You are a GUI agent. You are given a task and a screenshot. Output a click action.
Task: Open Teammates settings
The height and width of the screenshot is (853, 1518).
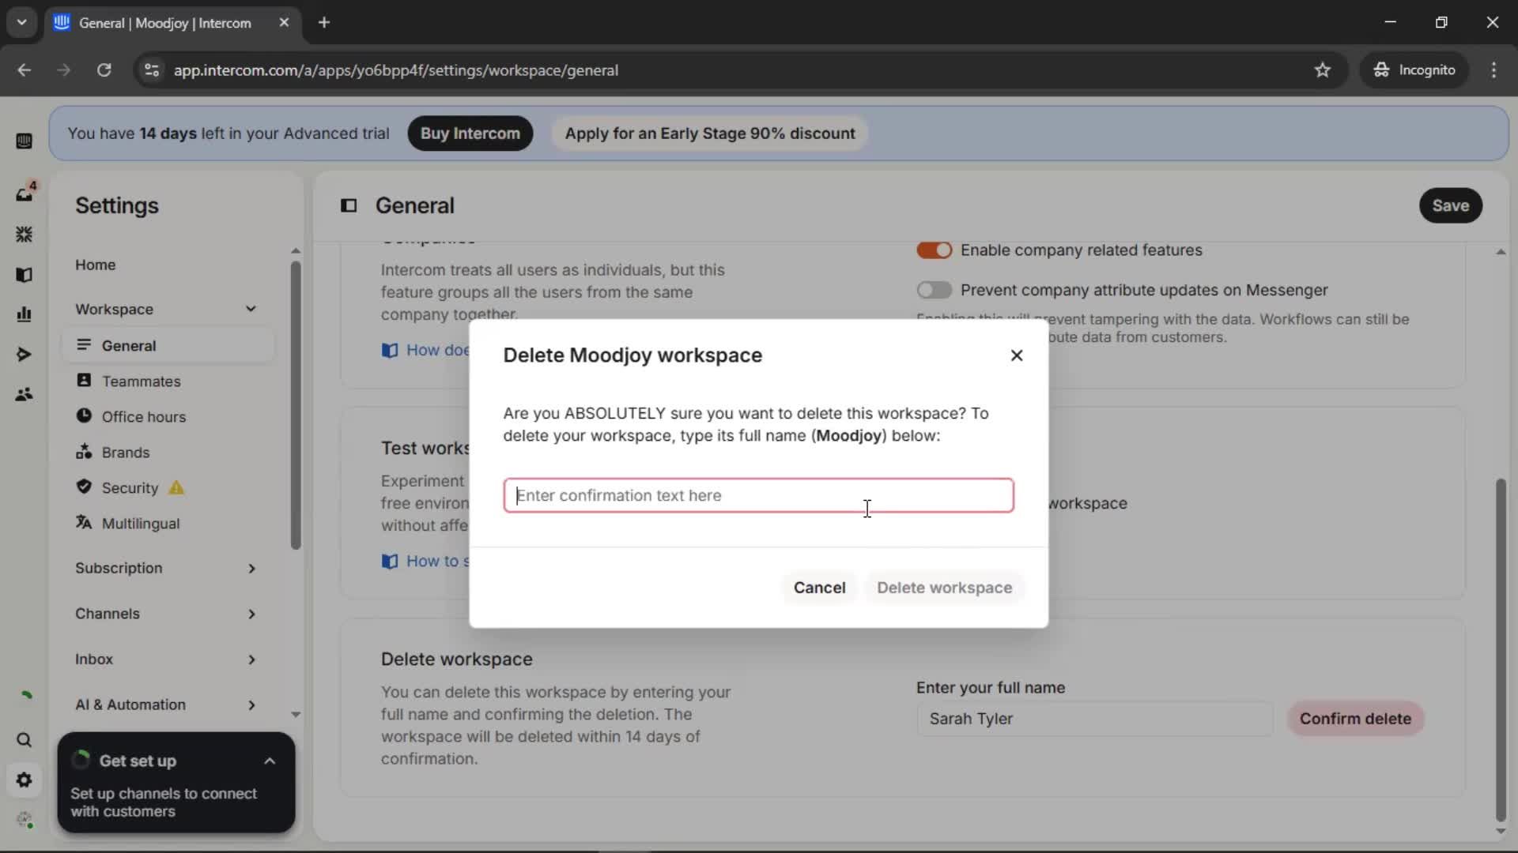[141, 381]
